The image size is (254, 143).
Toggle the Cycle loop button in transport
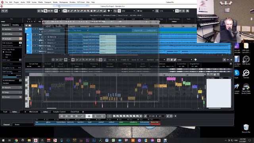[x=82, y=116]
